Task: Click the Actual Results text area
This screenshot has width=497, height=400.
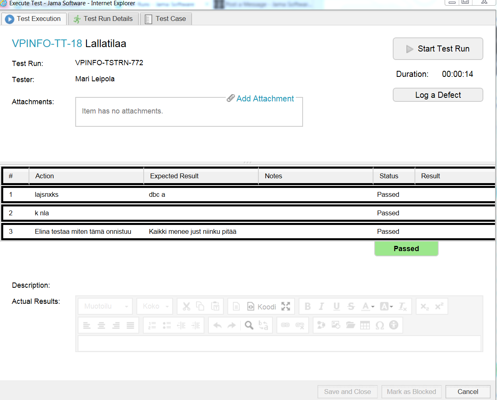Action: click(x=279, y=344)
